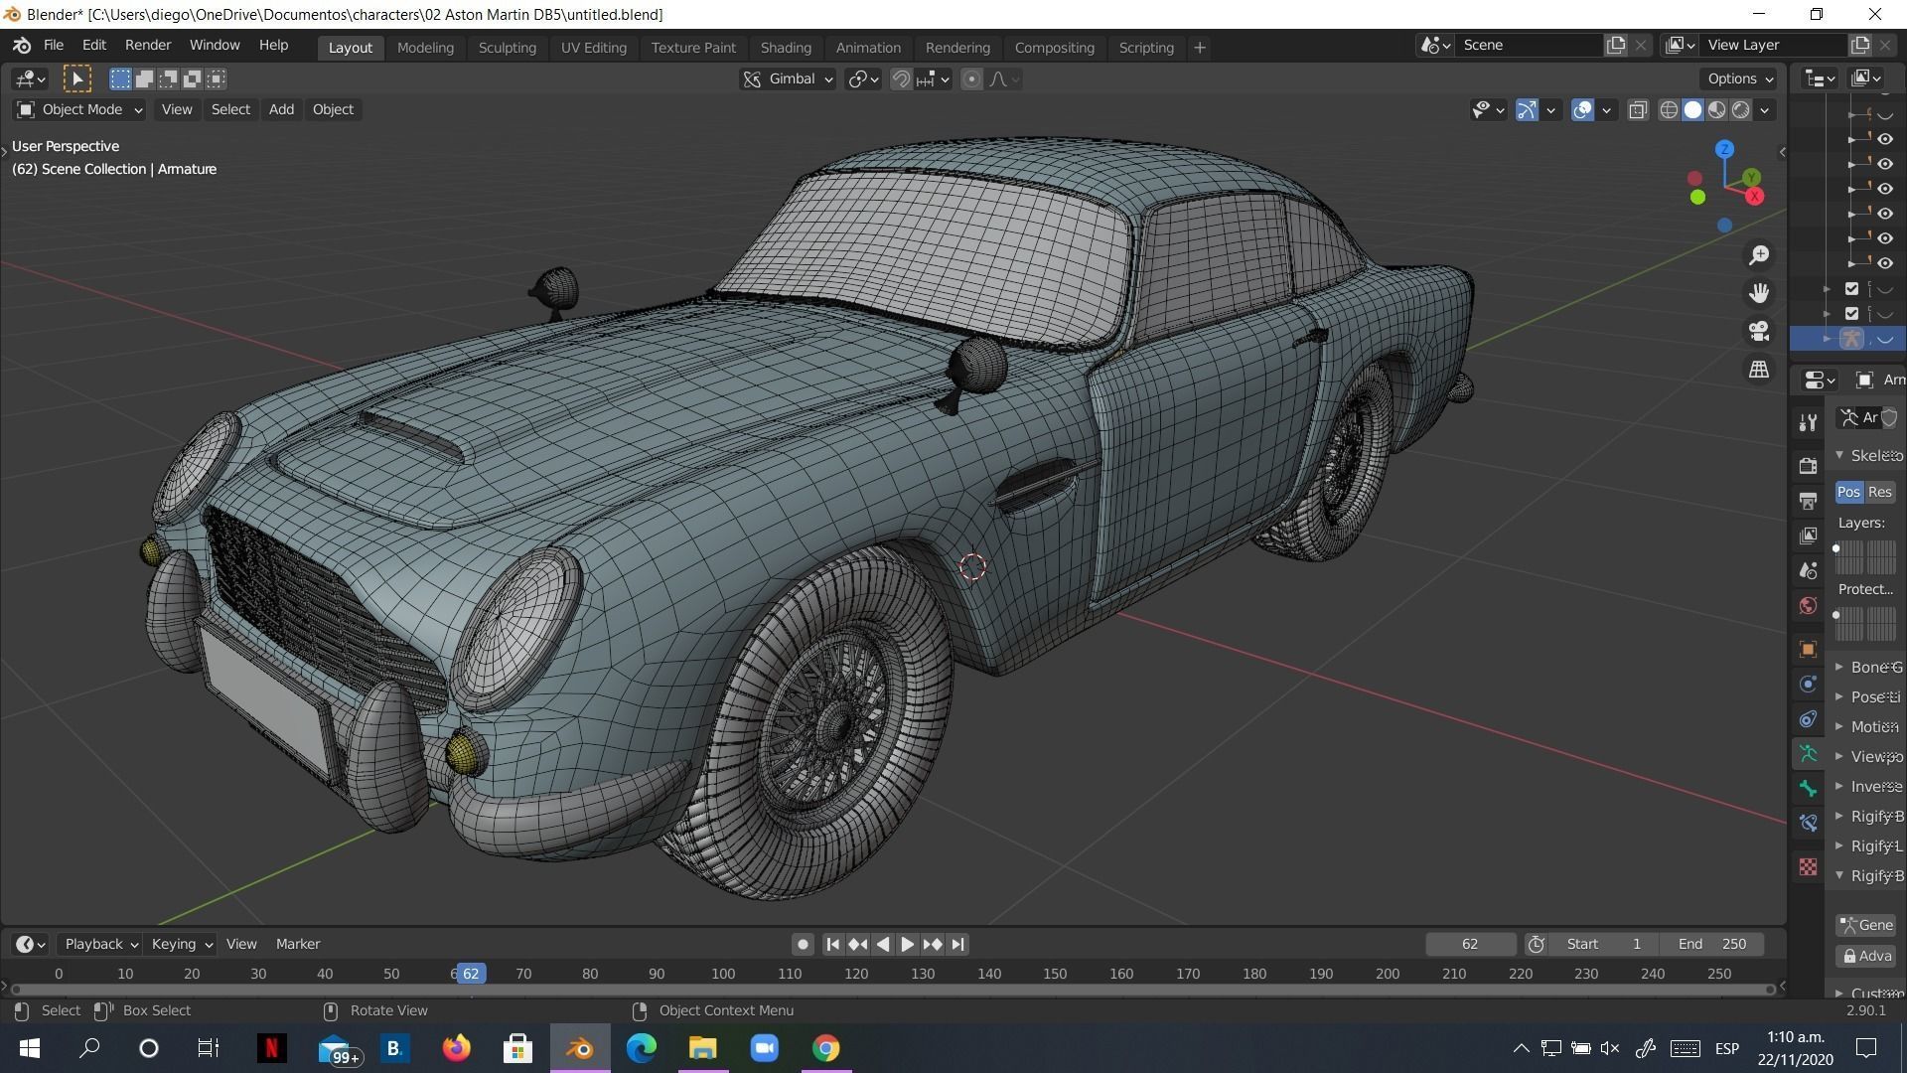Click the Advanced options button
Screen dimensions: 1907x1073
(x=1866, y=956)
